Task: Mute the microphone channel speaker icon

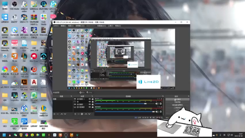Action: 157,104
